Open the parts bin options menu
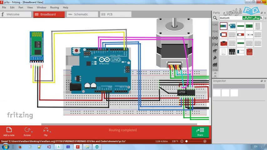The width and height of the screenshot is (267, 150). click(265, 18)
